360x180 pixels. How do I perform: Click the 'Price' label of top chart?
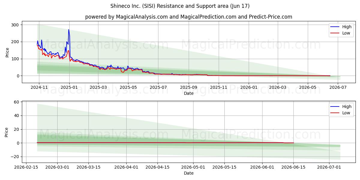7,52
